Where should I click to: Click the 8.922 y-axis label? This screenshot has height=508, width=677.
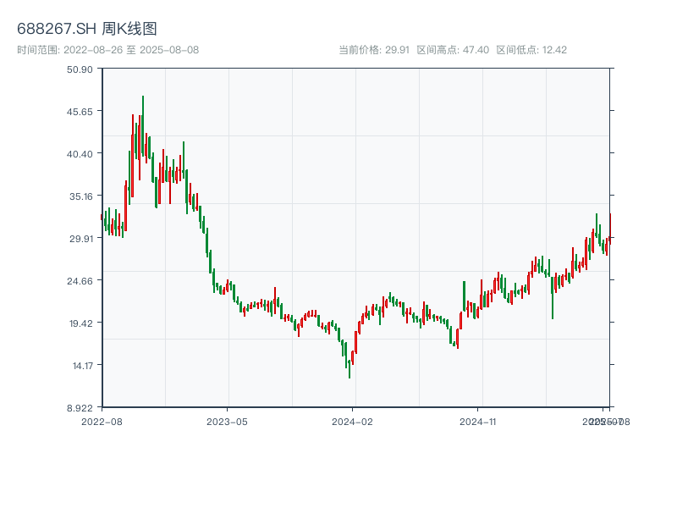(80, 408)
